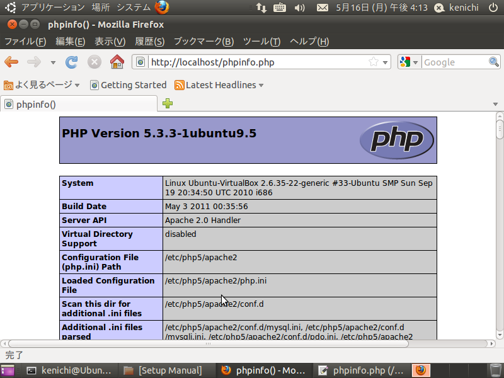Switch to the phpinfo.php editor window
Screen dimensions: 504x378
click(x=361, y=370)
